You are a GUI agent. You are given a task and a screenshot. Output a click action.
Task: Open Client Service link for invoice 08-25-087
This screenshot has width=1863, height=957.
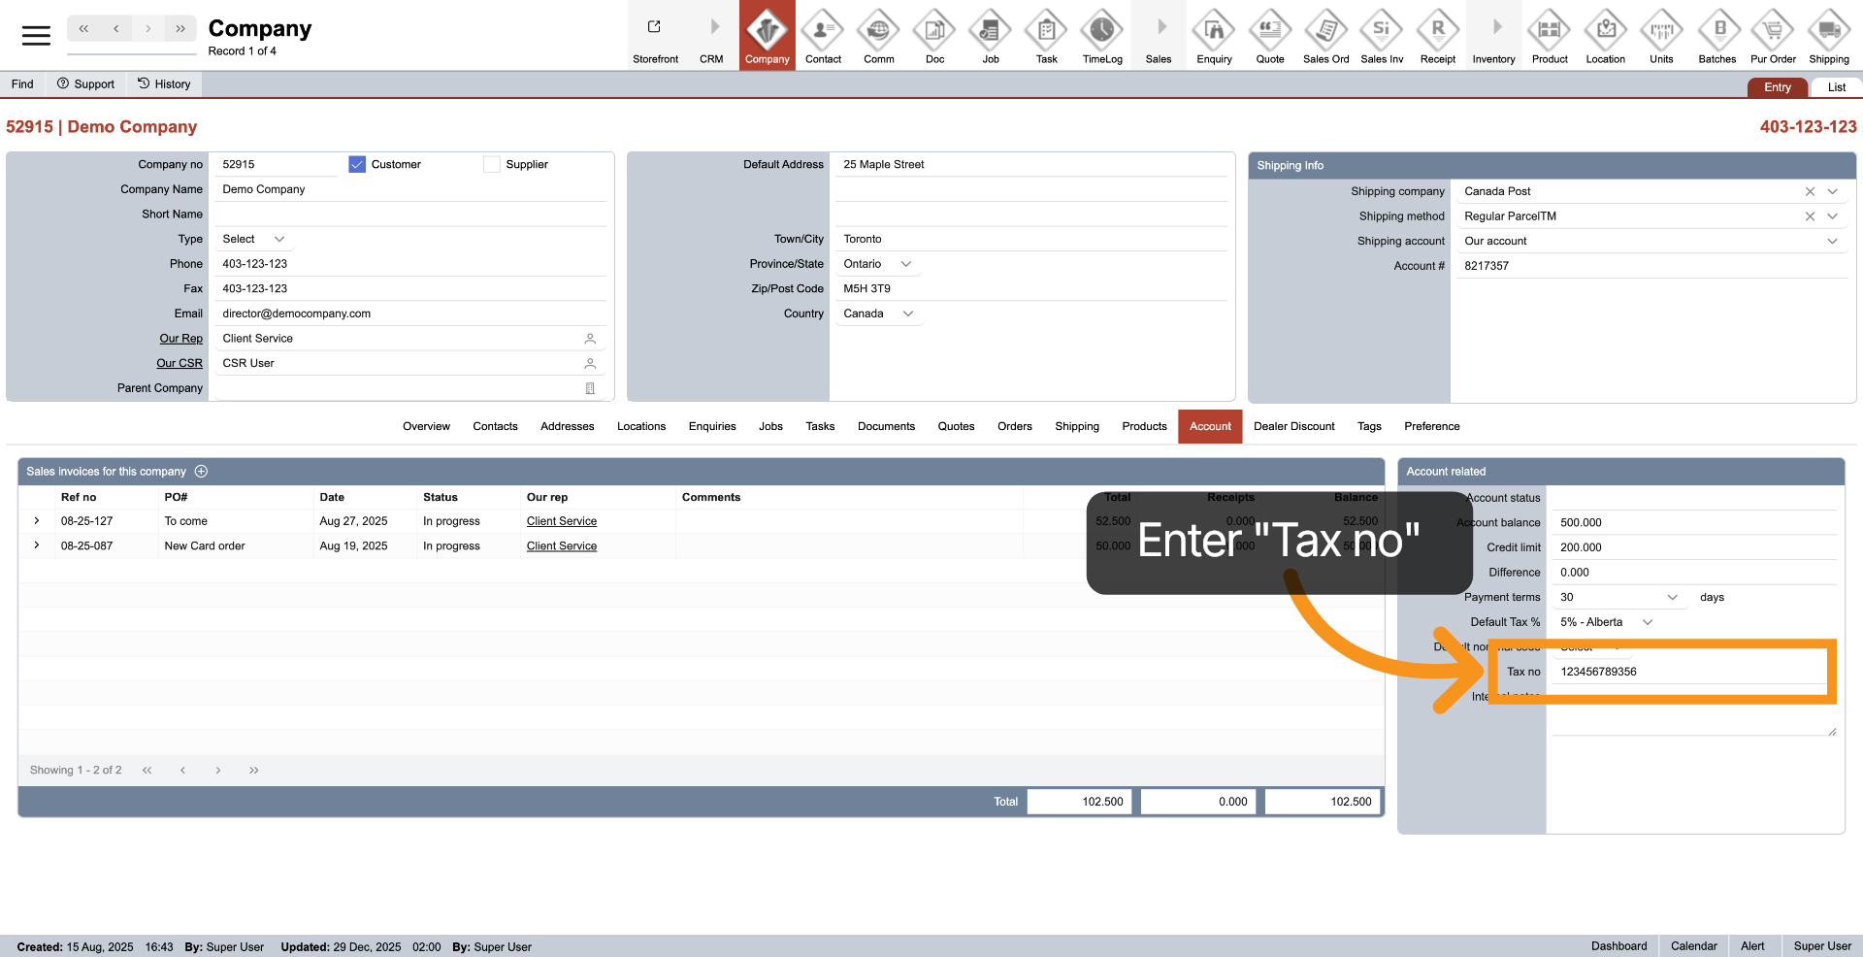click(561, 546)
